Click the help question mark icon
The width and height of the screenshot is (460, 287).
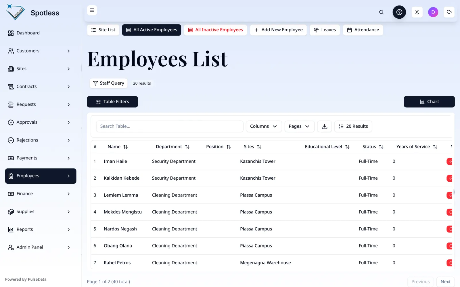[399, 12]
